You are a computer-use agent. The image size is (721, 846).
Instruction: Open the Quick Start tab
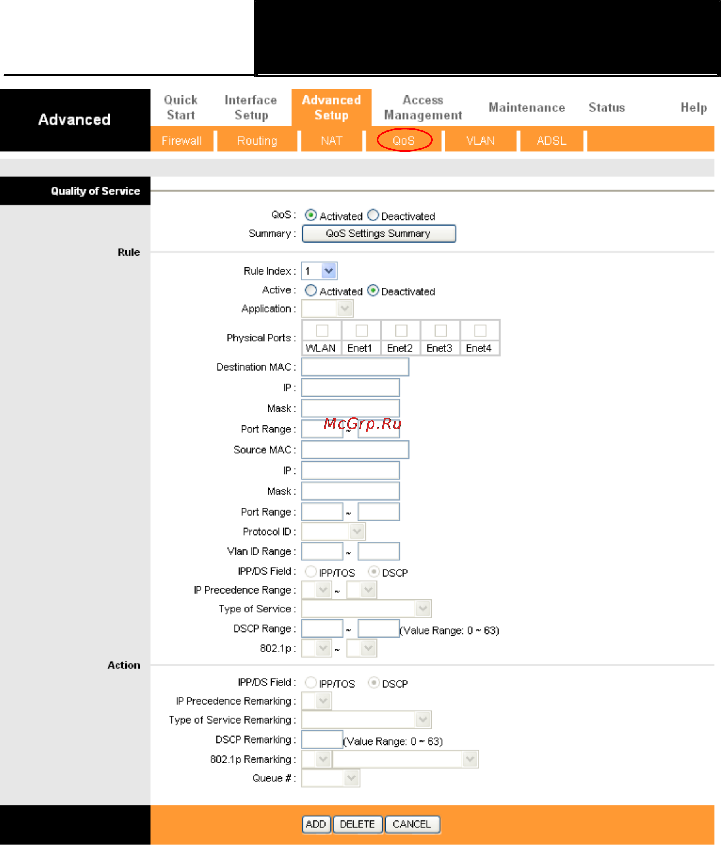[181, 108]
